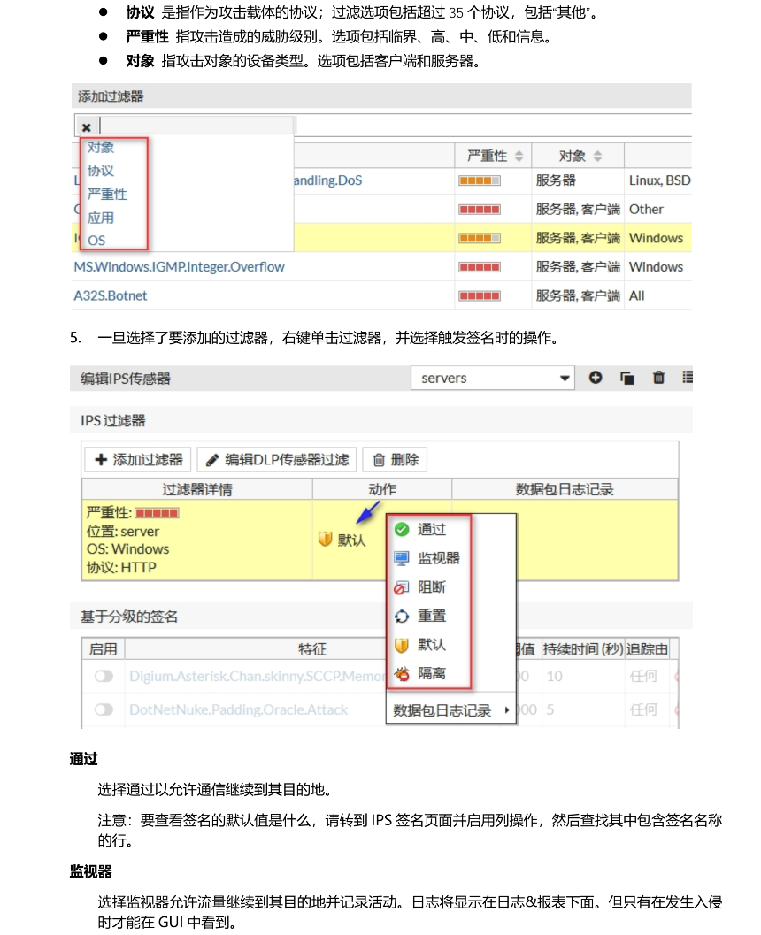
Task: Select the 启用 column header
Action: (104, 648)
